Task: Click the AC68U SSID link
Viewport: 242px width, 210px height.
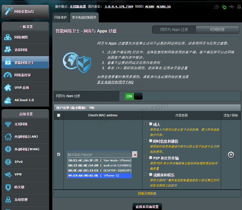Action: point(150,7)
